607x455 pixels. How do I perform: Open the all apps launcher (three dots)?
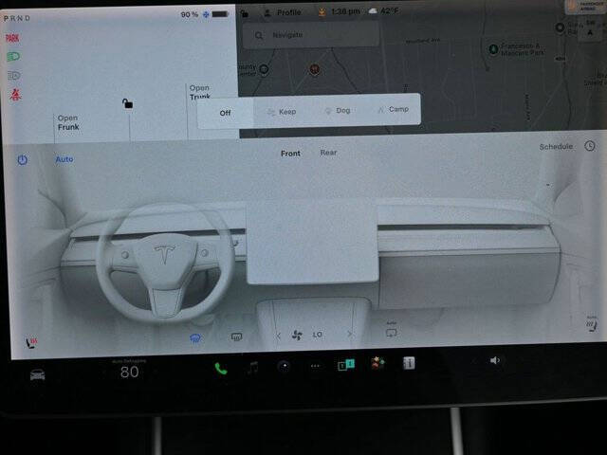[315, 366]
